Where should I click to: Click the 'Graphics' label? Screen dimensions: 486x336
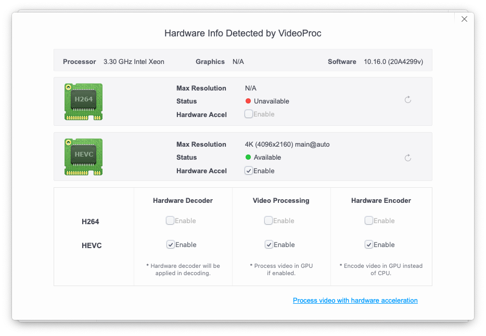[x=210, y=61]
